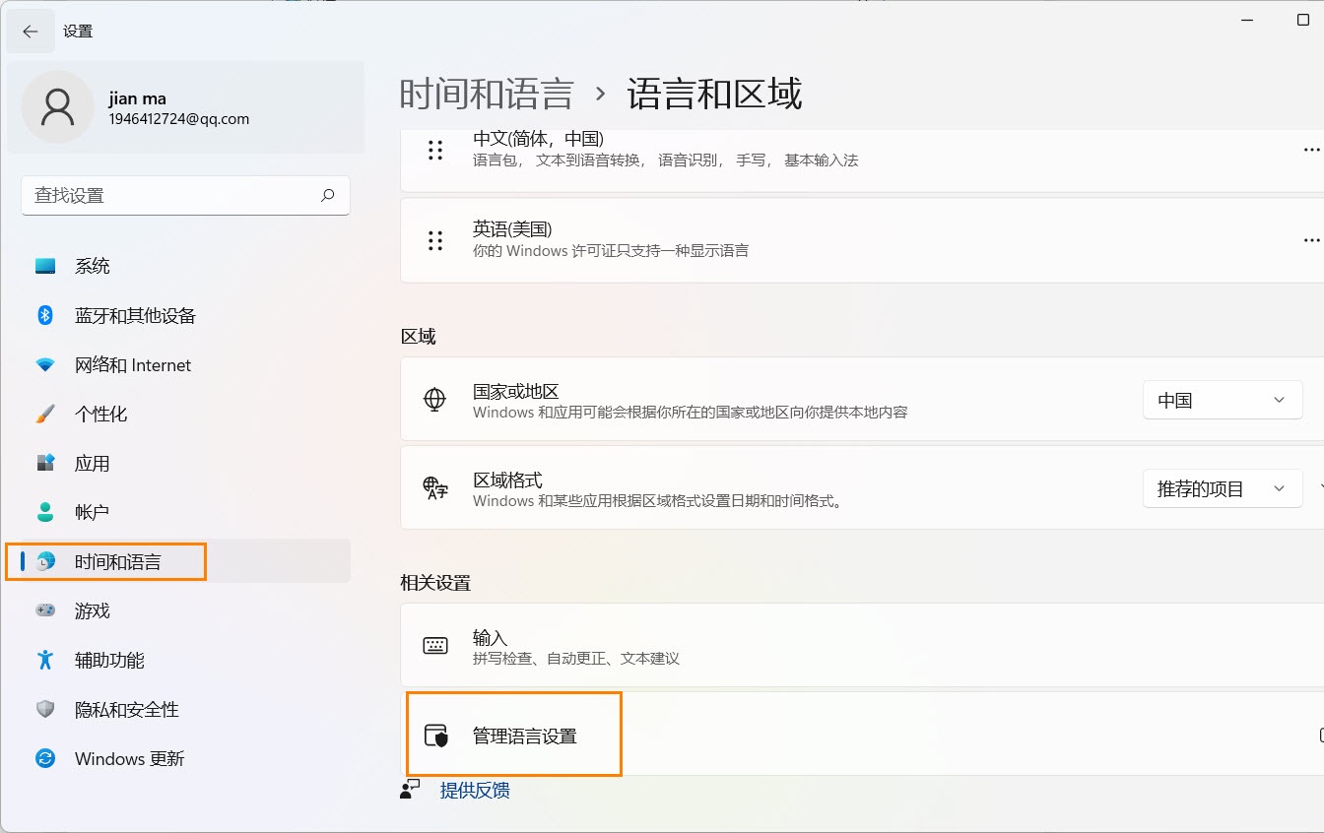Click in the 查找设置 search field
This screenshot has height=833, width=1324.
pos(185,195)
